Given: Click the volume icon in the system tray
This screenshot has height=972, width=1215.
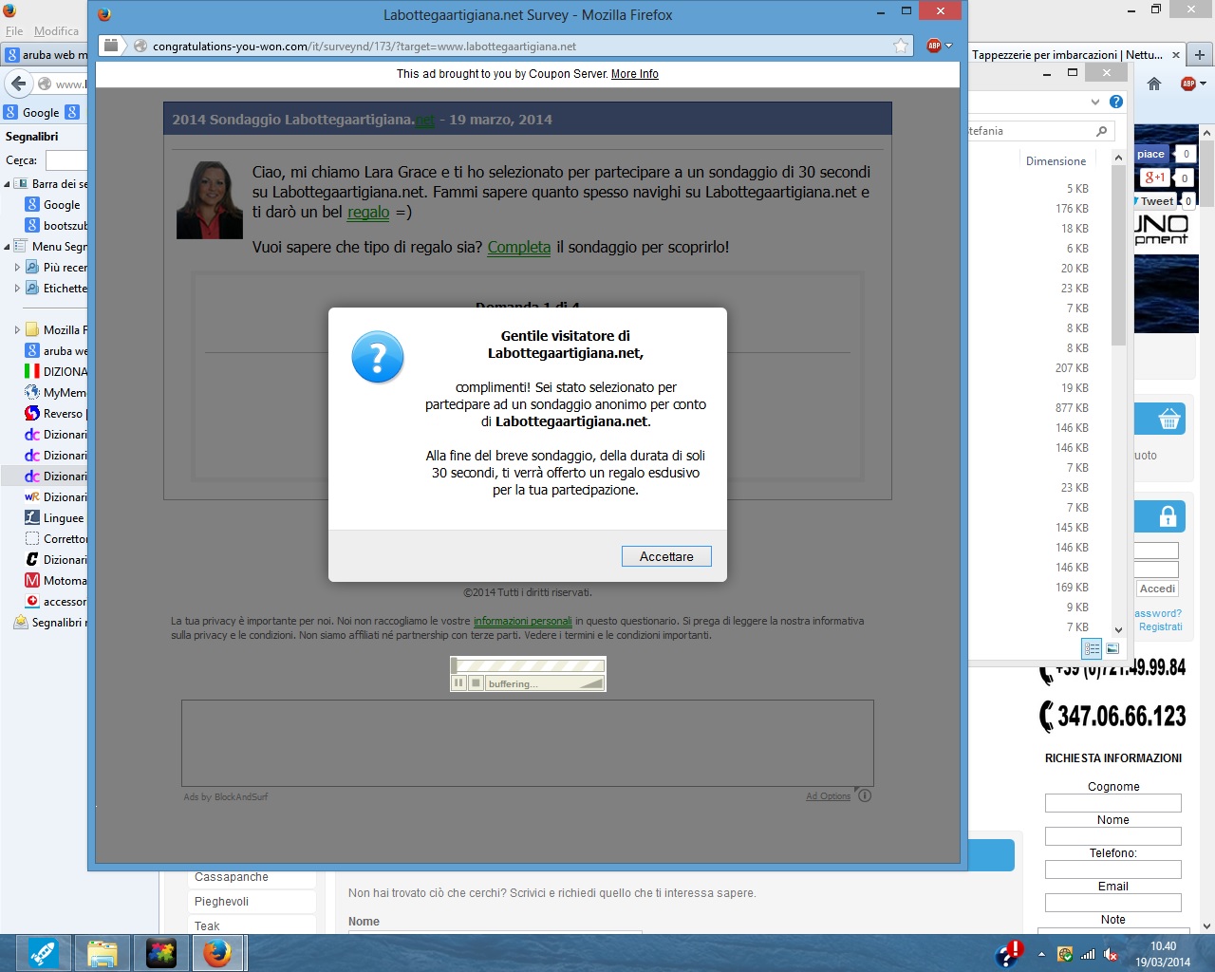Looking at the screenshot, I should (1111, 954).
